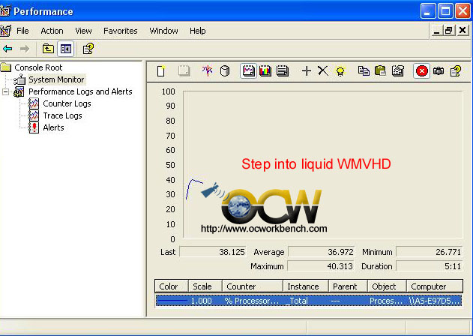Image resolution: width=473 pixels, height=336 pixels.
Task: Select Performance Logs and Alerts node
Action: click(x=80, y=91)
